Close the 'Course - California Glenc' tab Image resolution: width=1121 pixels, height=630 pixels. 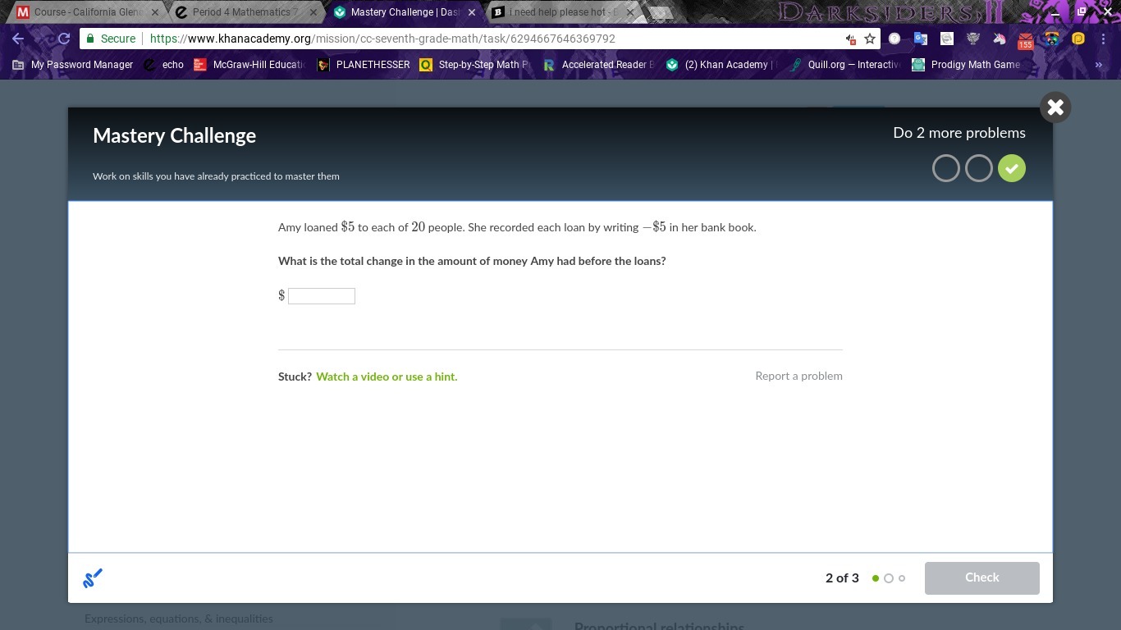point(155,12)
